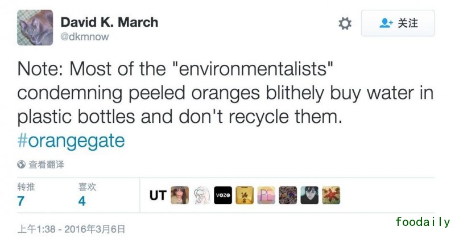The image size is (455, 243).
Task: Click 查看翻译 to view translation
Action: click(47, 164)
